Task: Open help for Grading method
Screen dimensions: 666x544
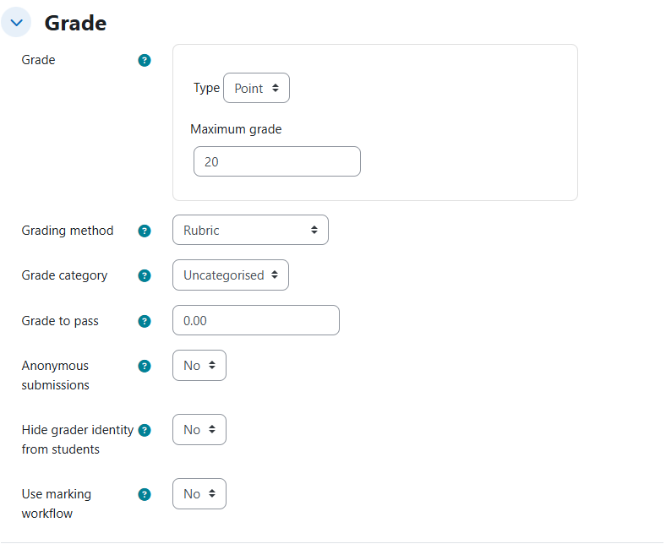Action: 145,231
